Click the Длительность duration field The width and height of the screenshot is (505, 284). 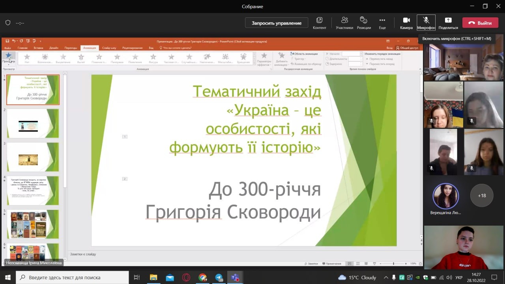click(x=355, y=59)
